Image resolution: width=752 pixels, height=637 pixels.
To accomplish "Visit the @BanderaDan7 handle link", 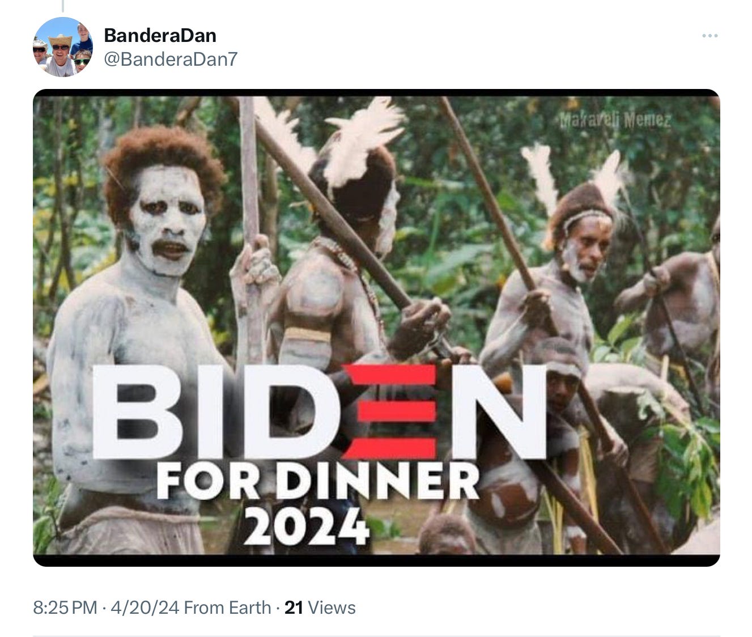I will (x=171, y=59).
